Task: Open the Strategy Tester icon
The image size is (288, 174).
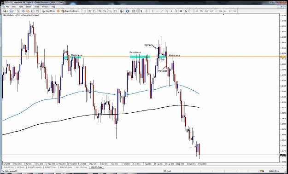Action: pos(37,11)
